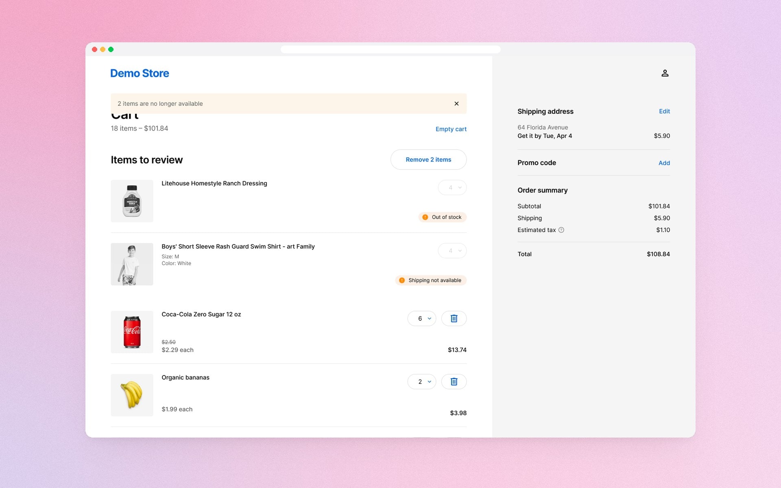Open the Organic bananas product image
This screenshot has height=488, width=781.
(132, 395)
